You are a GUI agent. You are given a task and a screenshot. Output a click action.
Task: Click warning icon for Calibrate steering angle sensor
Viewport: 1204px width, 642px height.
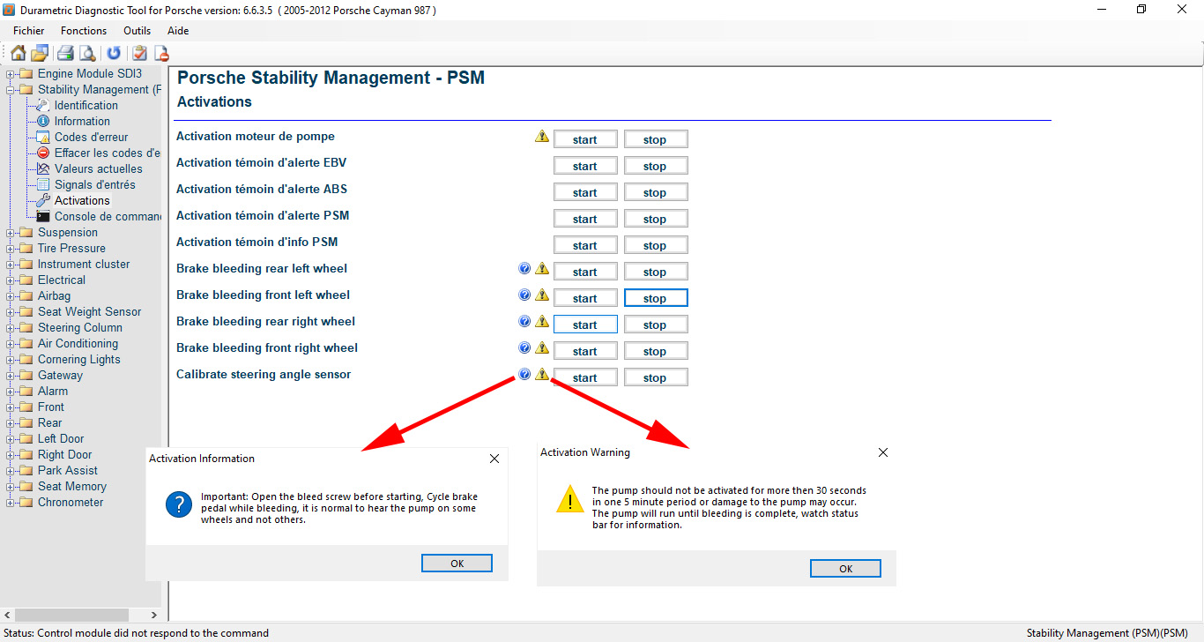pyautogui.click(x=542, y=375)
